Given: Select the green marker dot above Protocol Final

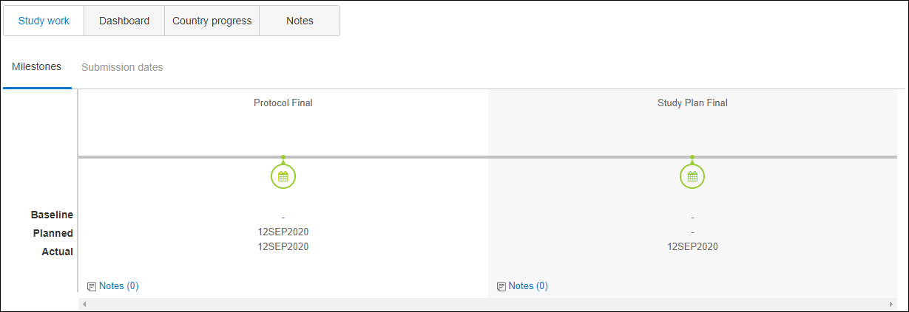Looking at the screenshot, I should click(283, 157).
